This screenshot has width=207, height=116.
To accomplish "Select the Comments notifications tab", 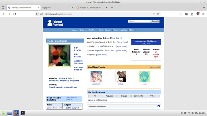I will (138, 96).
